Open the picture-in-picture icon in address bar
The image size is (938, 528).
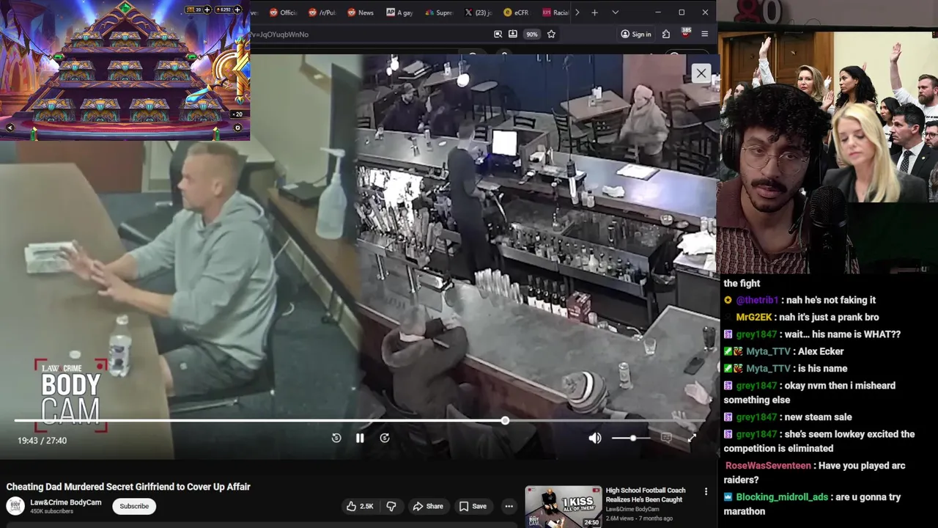pos(498,34)
